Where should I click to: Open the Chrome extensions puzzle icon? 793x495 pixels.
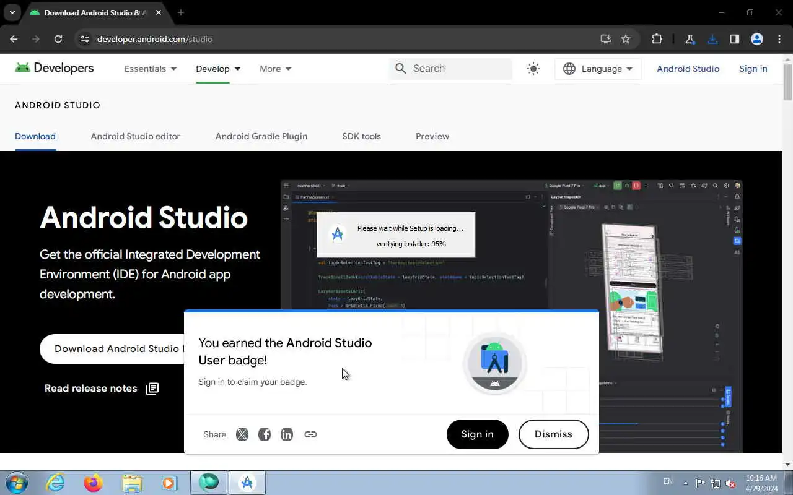click(x=657, y=39)
